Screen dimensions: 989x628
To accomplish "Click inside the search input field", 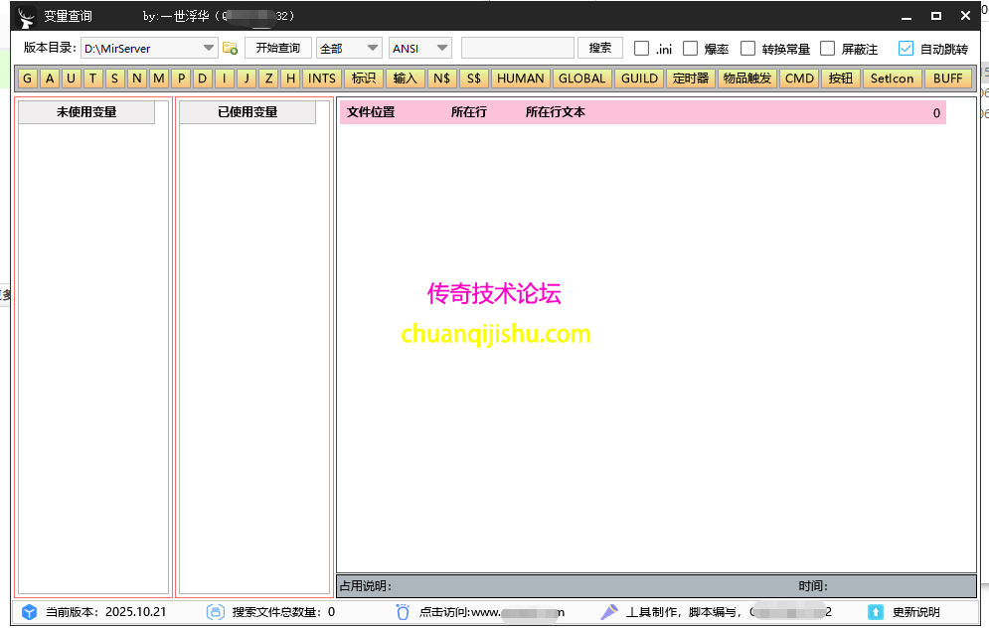I will (517, 47).
